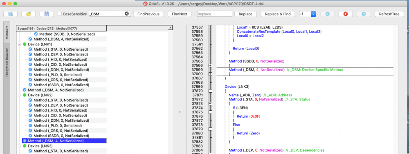Image resolution: width=409 pixels, height=154 pixels.
Task: Click the icon of the highlighted _DSM method
Action: tap(25, 141)
